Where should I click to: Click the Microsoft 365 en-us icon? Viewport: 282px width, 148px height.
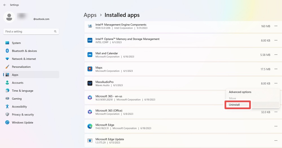click(90, 98)
